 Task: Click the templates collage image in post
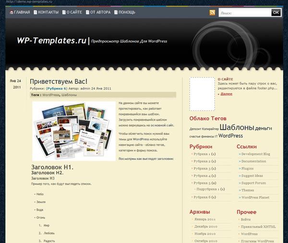click(74, 131)
